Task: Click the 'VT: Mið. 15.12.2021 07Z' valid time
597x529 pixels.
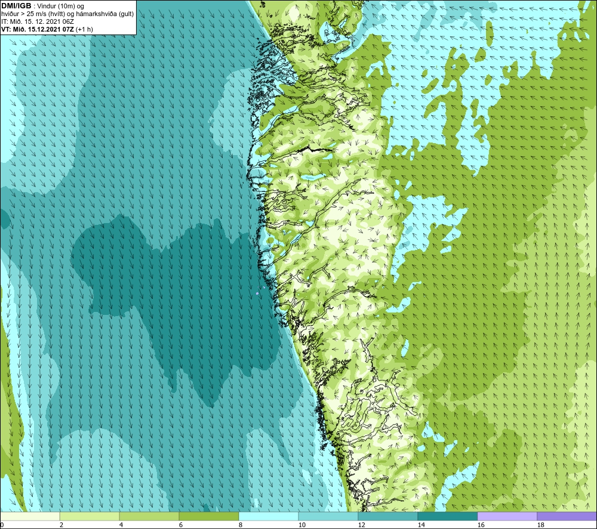Action: (x=37, y=29)
